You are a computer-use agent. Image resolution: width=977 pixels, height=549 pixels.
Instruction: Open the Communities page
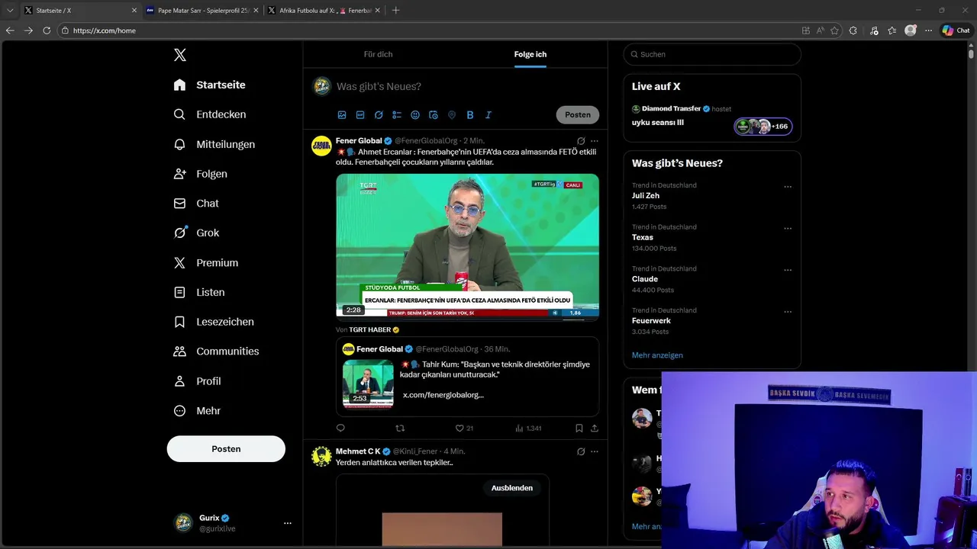click(x=217, y=352)
